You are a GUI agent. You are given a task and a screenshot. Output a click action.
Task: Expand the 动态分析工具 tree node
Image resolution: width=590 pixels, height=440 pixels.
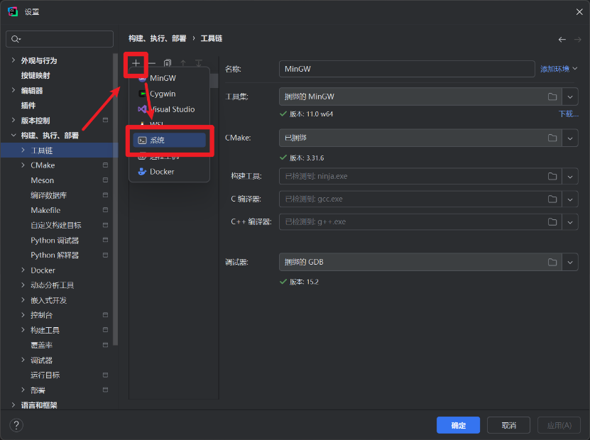23,285
